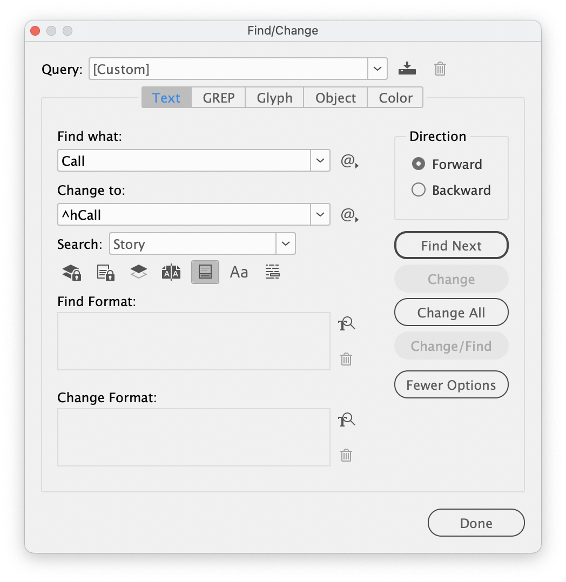Open the Object search tab
Image resolution: width=566 pixels, height=582 pixels.
(x=335, y=98)
